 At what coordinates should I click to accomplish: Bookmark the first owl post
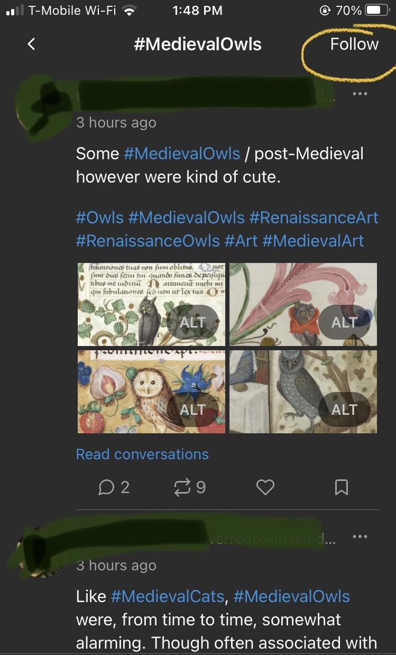tap(342, 487)
